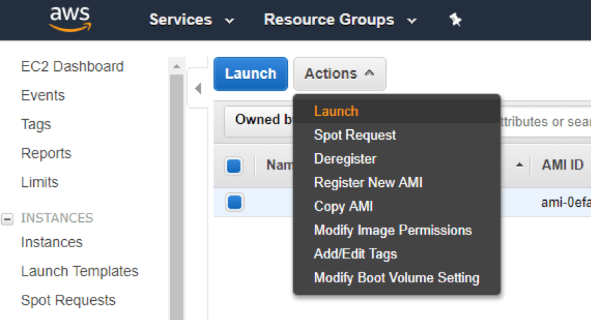591x320 pixels.
Task: Go to Tags in the sidebar
Action: (36, 125)
